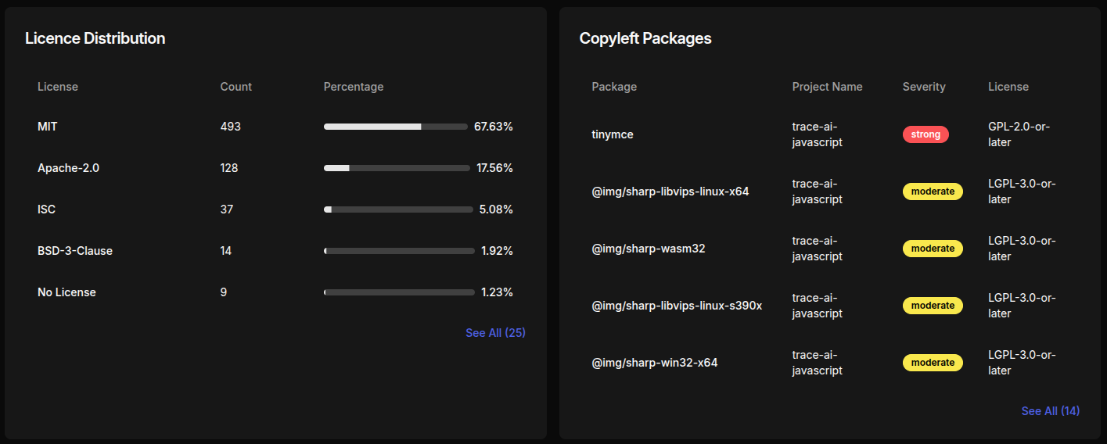Click moderate badge for sharp-win32-x64
Viewport: 1107px width, 444px height.
coord(933,363)
